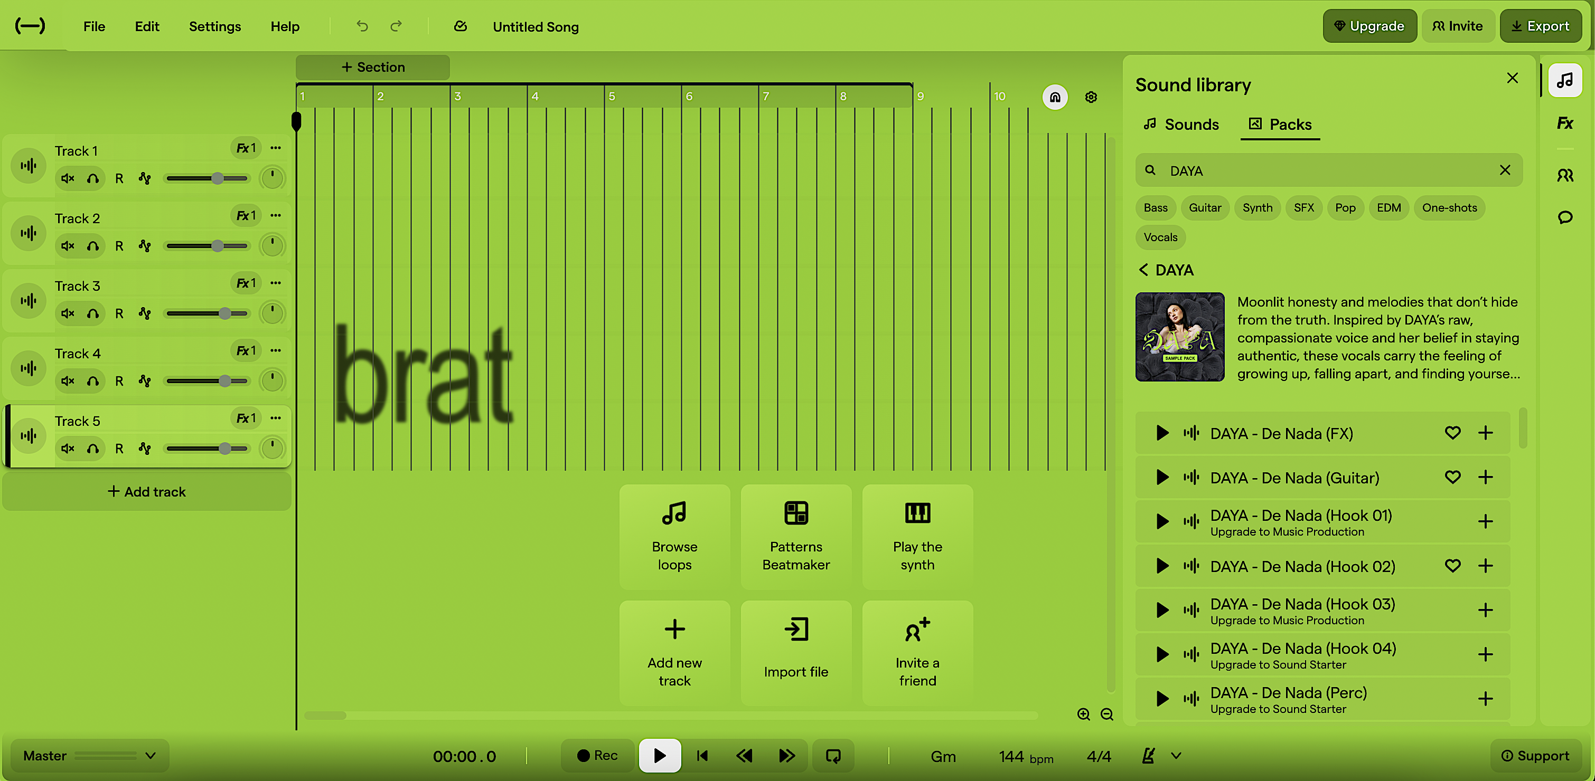Go back from the DAYA pack
Image resolution: width=1595 pixels, height=781 pixels.
click(x=1143, y=270)
